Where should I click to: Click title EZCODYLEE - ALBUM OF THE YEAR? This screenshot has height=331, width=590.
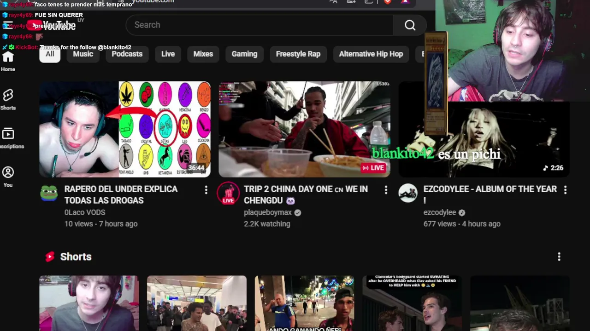490,194
